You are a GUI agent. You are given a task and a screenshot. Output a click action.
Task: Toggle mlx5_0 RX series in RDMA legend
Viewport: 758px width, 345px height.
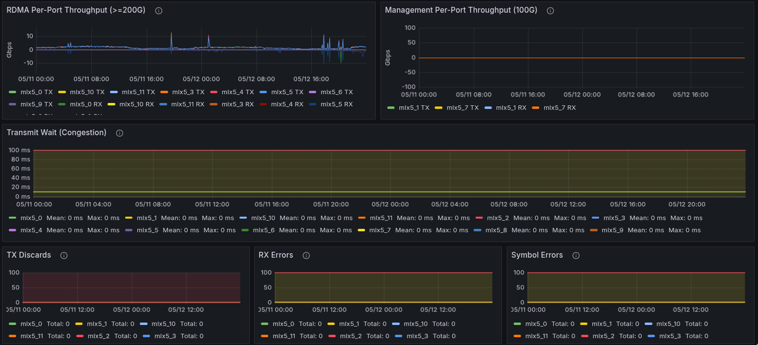(86, 104)
